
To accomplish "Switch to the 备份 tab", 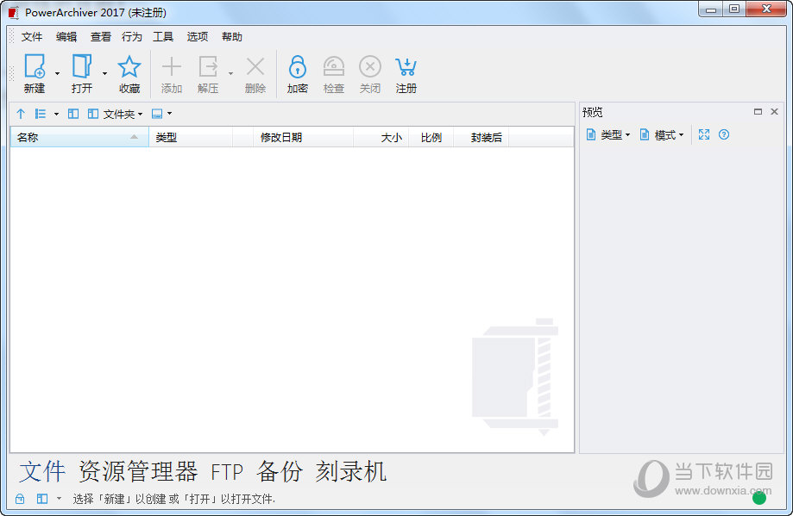I will [280, 471].
